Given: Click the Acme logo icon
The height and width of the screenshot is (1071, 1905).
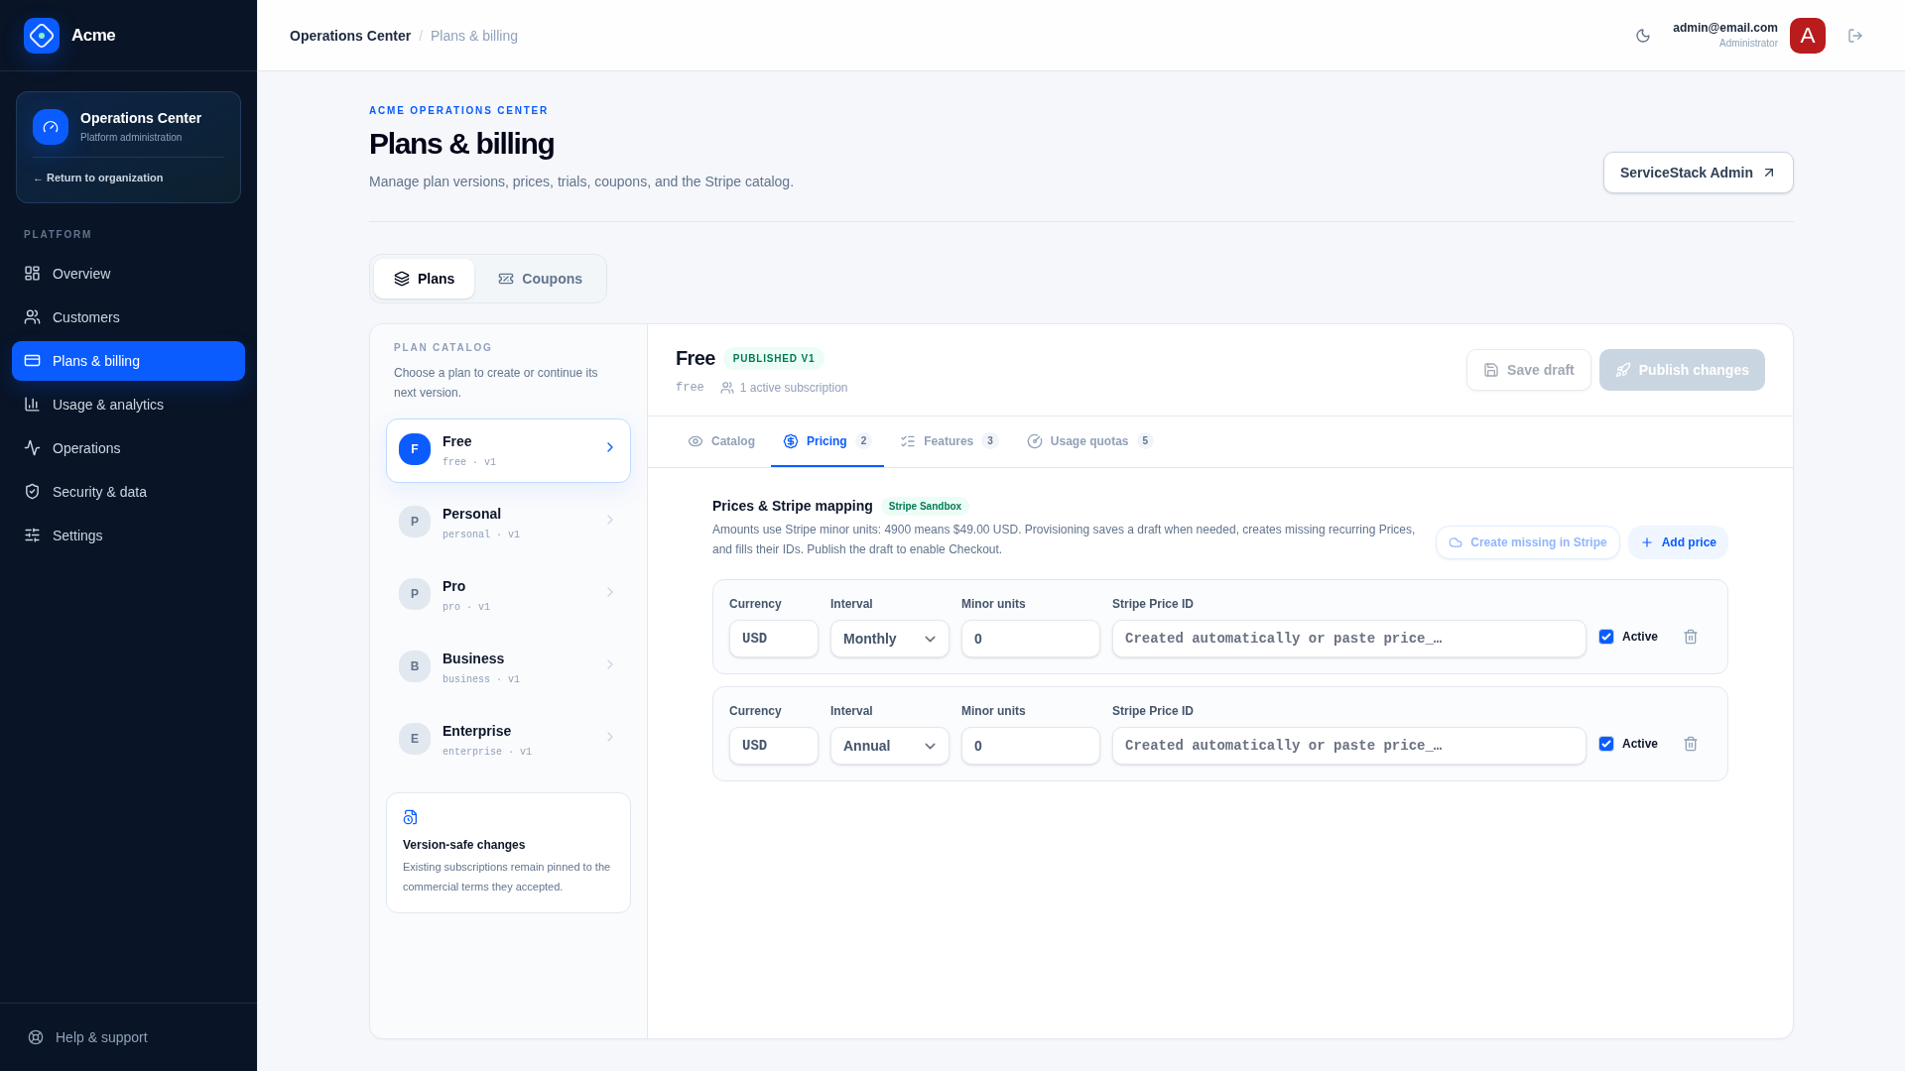Looking at the screenshot, I should pos(42,36).
